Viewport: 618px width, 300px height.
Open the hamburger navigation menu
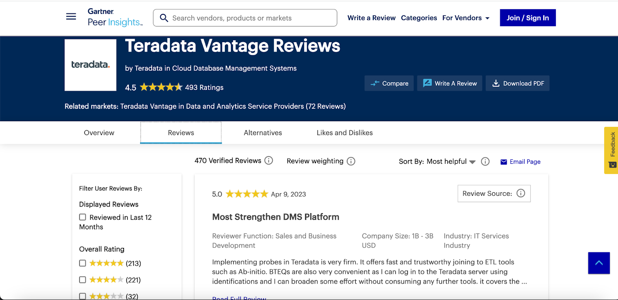(x=71, y=17)
